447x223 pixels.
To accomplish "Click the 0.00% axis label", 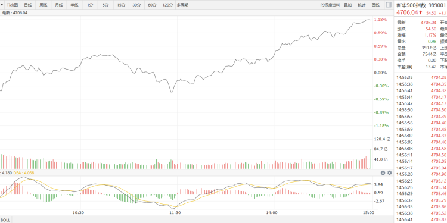I will coord(380,73).
